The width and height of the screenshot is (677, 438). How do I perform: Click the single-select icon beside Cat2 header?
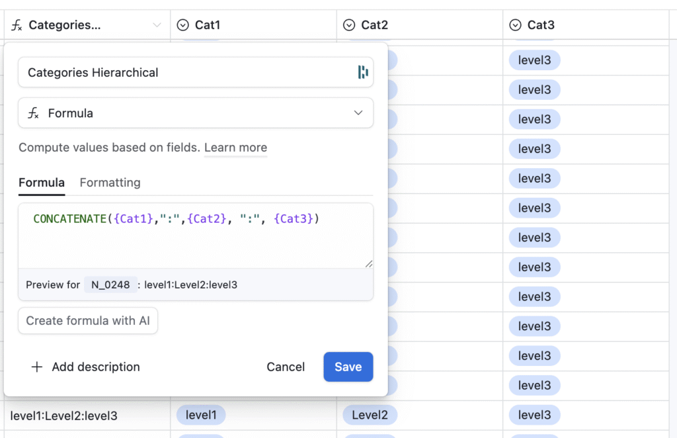click(349, 25)
